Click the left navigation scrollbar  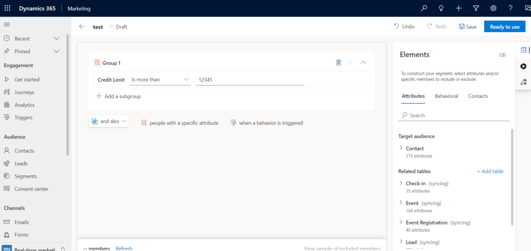click(x=68, y=95)
